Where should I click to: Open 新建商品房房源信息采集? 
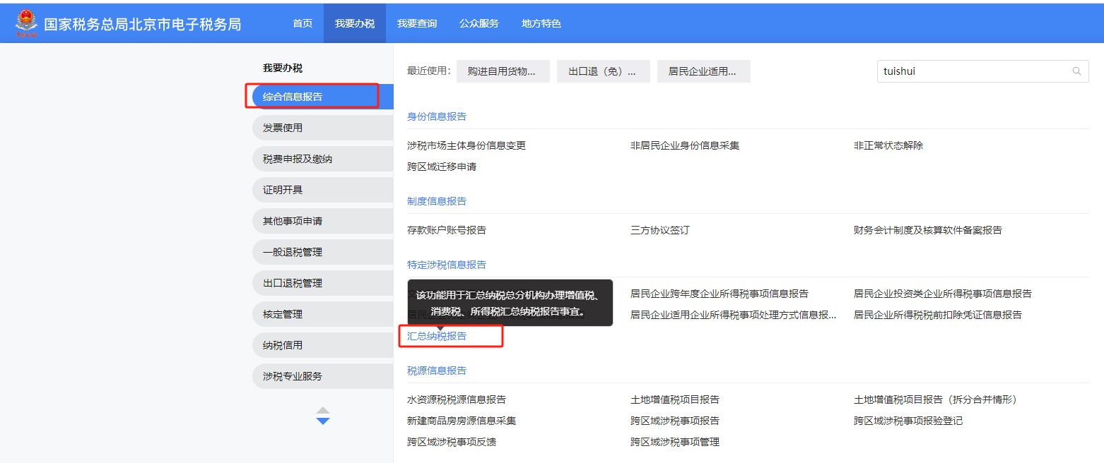462,421
